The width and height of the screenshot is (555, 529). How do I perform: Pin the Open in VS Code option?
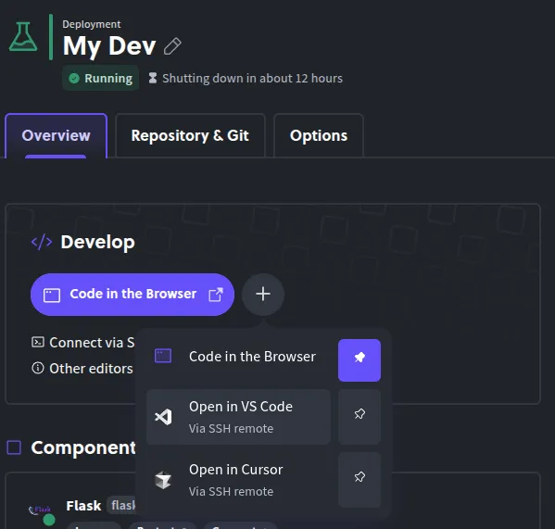(359, 417)
